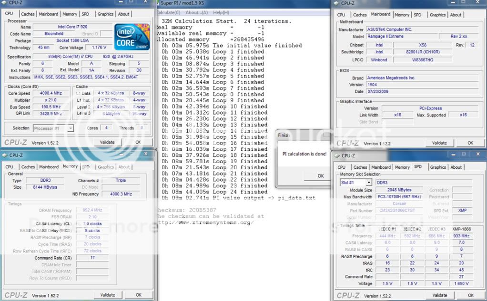
Task: Click the Module Size value '2048 MBytes'
Action: click(399, 190)
